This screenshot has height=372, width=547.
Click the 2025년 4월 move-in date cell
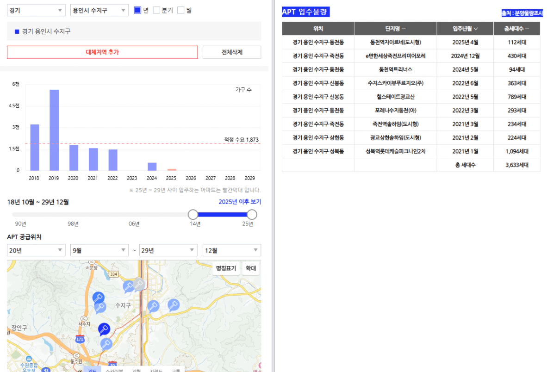click(465, 42)
